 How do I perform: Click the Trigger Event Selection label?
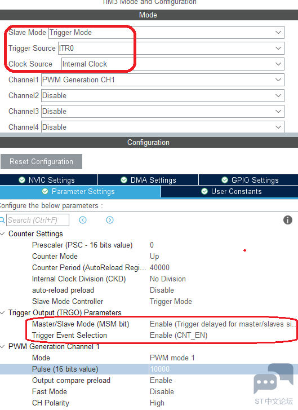pyautogui.click(x=69, y=335)
